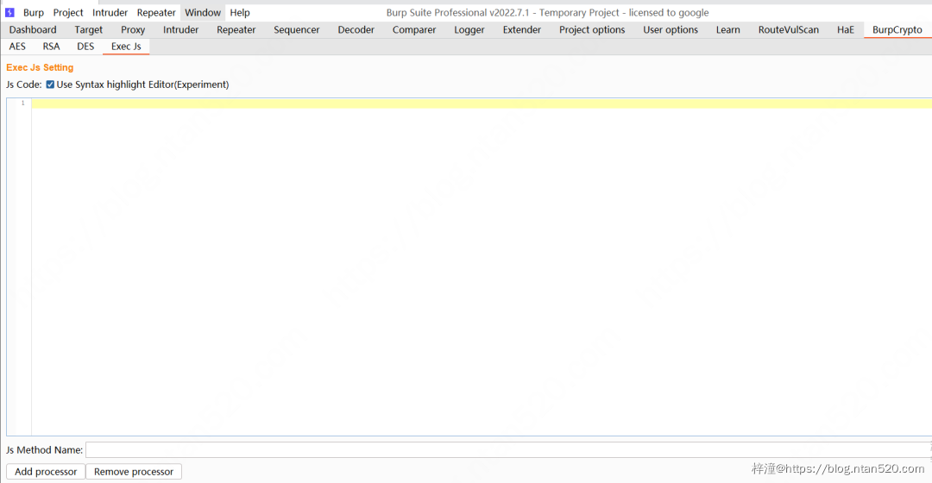Screen dimensions: 932x483
Task: Switch to the Intruder tool tab
Action: (x=180, y=29)
